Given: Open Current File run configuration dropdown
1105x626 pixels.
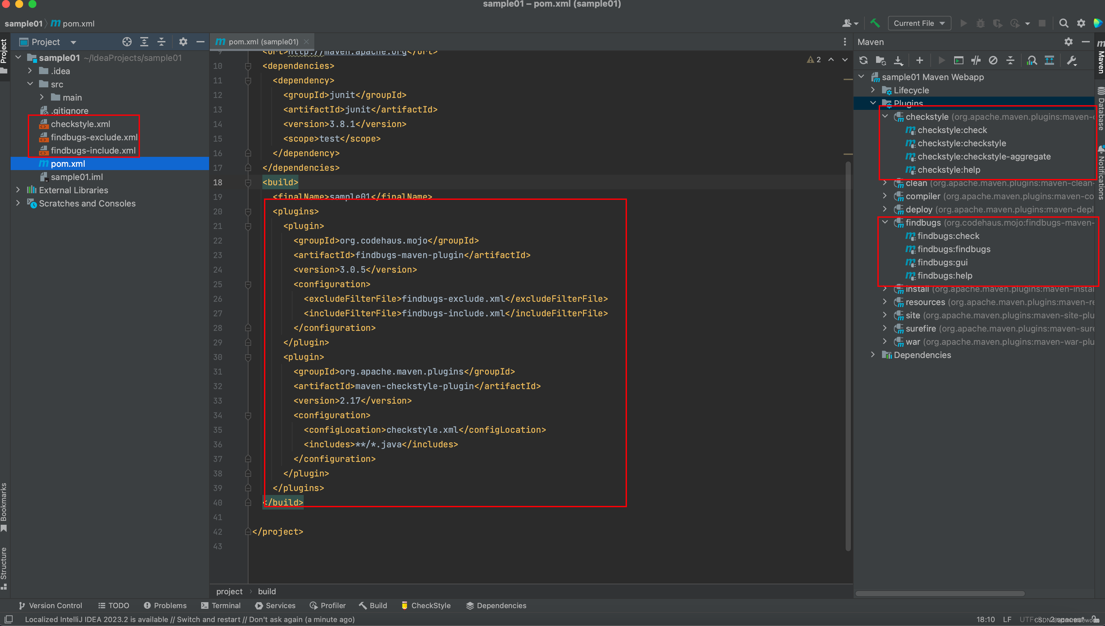Looking at the screenshot, I should 919,23.
